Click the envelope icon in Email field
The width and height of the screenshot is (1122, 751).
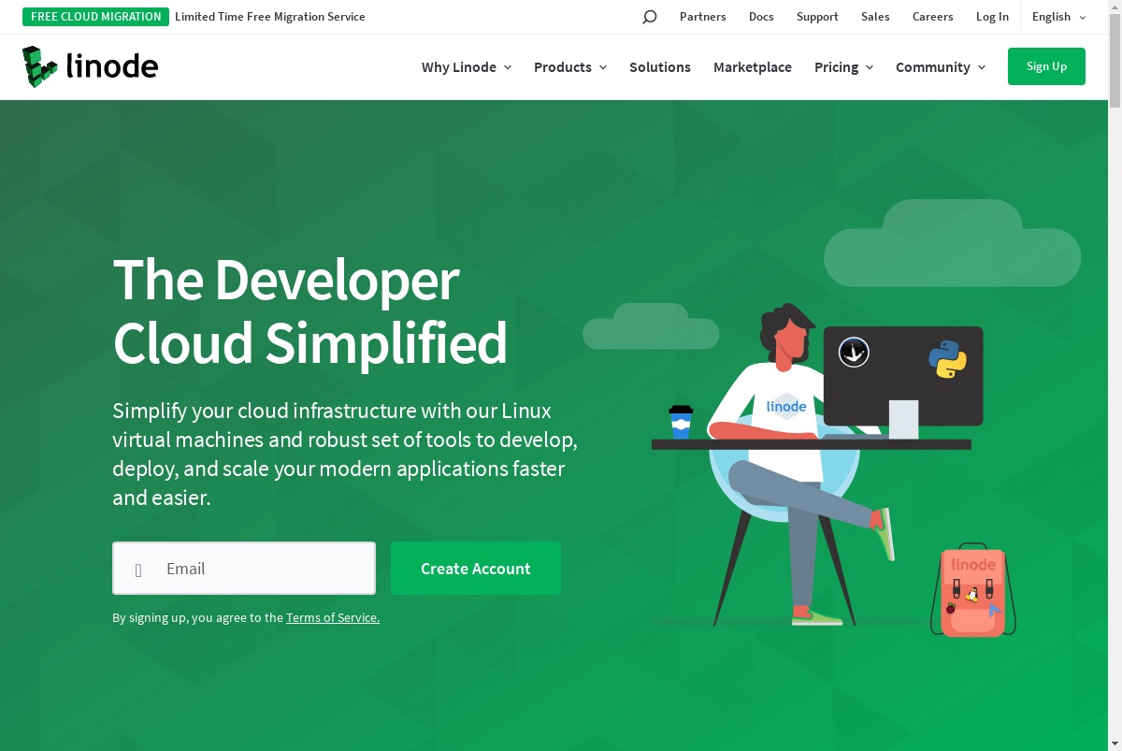(x=138, y=570)
